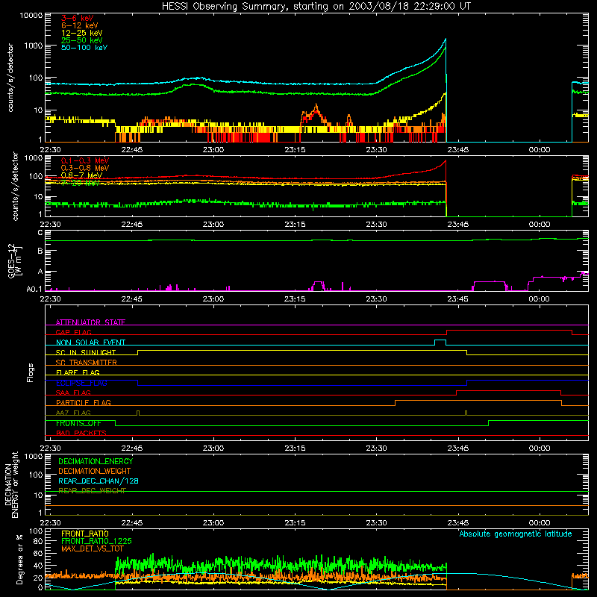This screenshot has width=597, height=597.
Task: Pick the SC_IN_SUNLIGHT flag label
Action: point(86,352)
